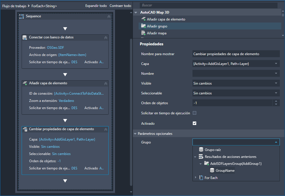Click the GroupName database icon
Viewport: 285px width, 196px height.
[212, 170]
